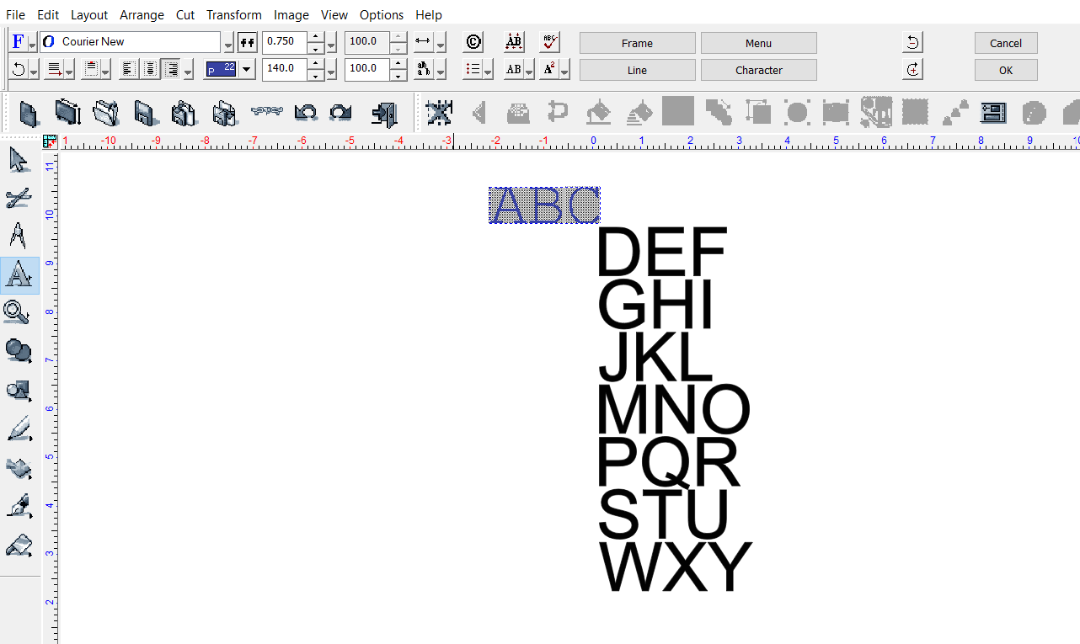Screen dimensions: 1080x644
Task: Toggle center text alignment
Action: click(150, 69)
